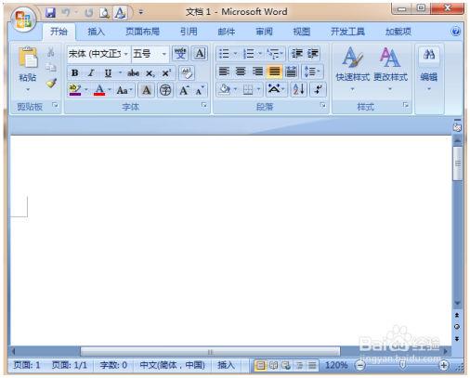This screenshot has height=378, width=470.
Task: Click the zoom slider handle
Action: point(402,365)
